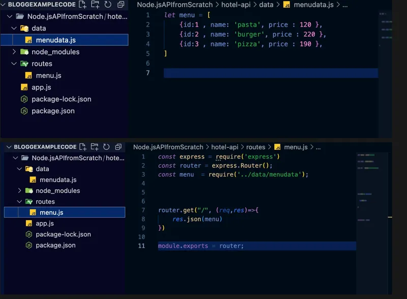
Task: Click Collapse All icon in lower Explorer header
Action: click(x=119, y=147)
